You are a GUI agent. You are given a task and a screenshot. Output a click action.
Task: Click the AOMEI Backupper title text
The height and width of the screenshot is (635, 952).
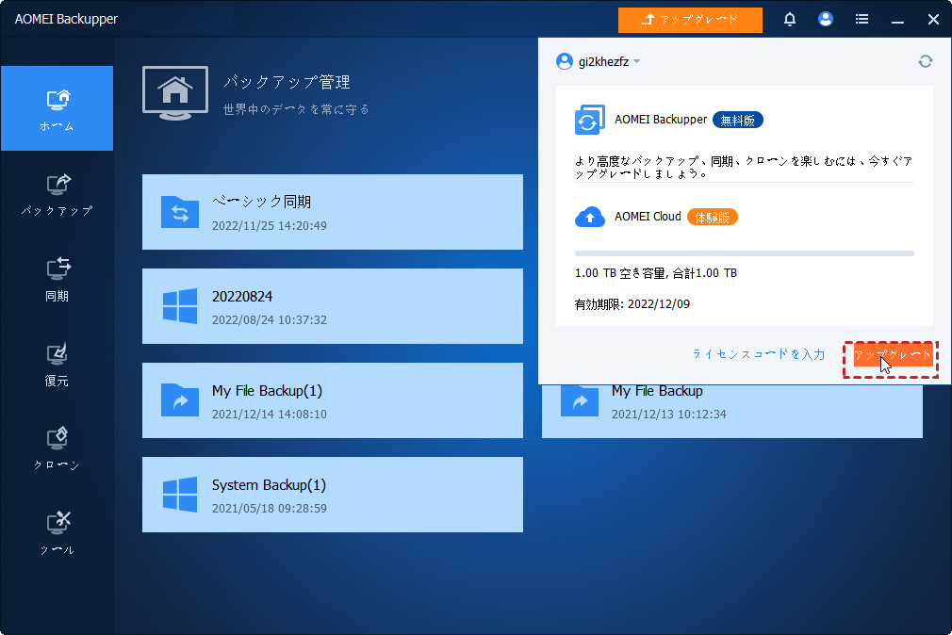pos(66,20)
